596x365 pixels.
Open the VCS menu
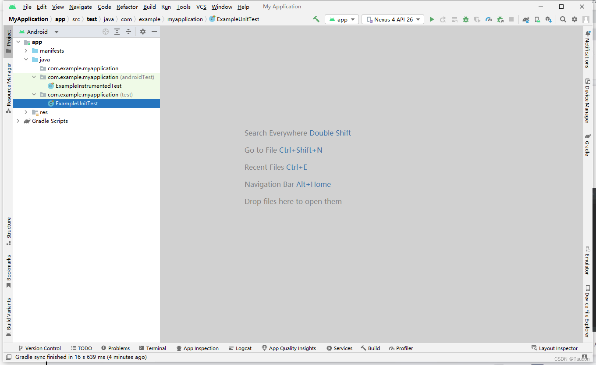201,7
